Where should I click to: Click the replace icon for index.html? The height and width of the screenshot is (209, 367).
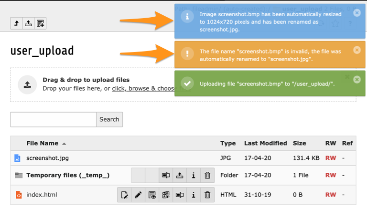pyautogui.click(x=166, y=195)
